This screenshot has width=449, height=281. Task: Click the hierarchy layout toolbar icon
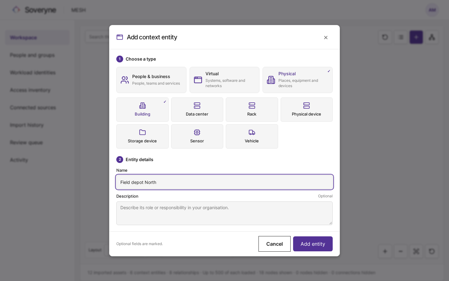[x=432, y=37]
